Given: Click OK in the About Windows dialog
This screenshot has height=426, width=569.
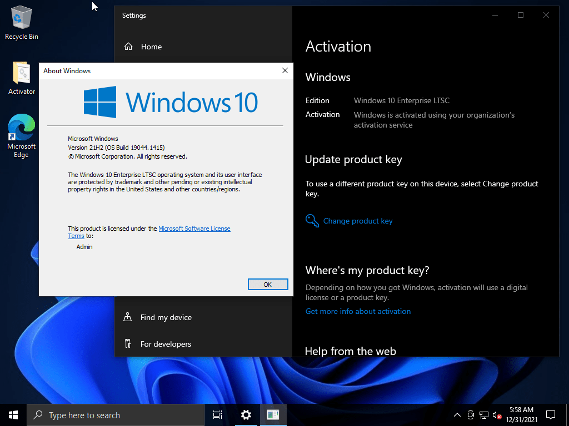Looking at the screenshot, I should click(268, 285).
